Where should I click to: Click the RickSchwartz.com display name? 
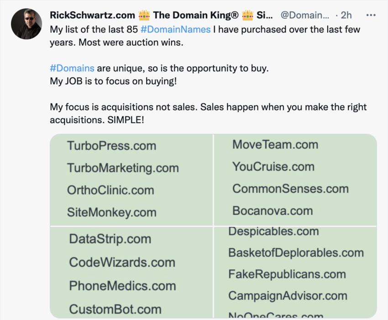tap(96, 15)
